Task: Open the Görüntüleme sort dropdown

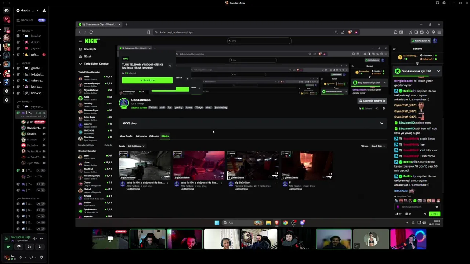Action: [136, 146]
